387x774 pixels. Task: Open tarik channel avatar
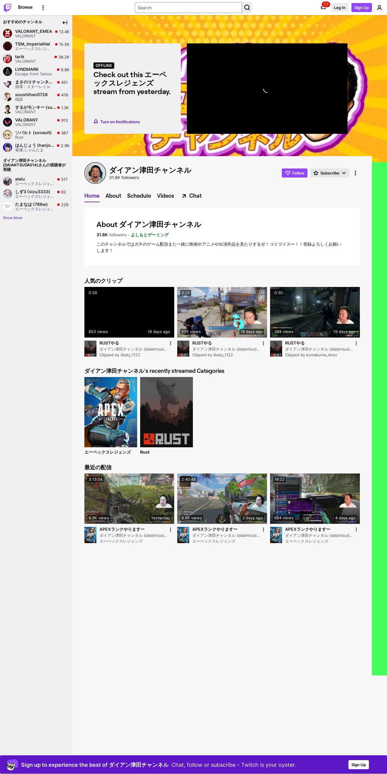[8, 59]
